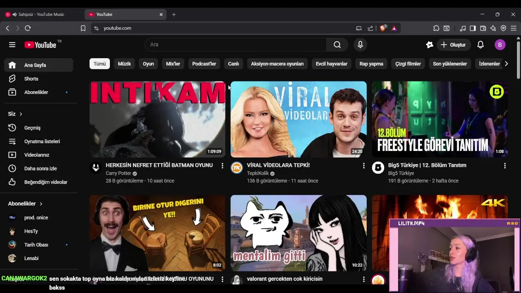The width and height of the screenshot is (521, 293).
Task: Open the purple B account avatar
Action: [500, 45]
